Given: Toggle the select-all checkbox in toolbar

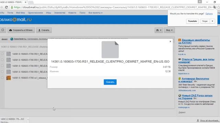Looking at the screenshot, I should coord(3,30).
